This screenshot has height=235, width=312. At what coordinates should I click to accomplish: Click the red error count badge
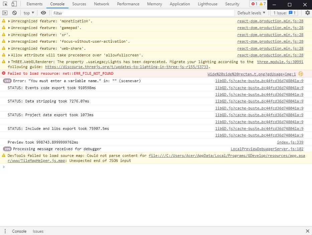tap(255, 4)
